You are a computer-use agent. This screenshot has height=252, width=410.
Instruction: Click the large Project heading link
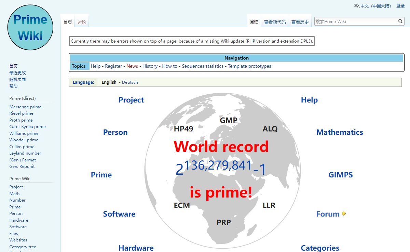[131, 100]
